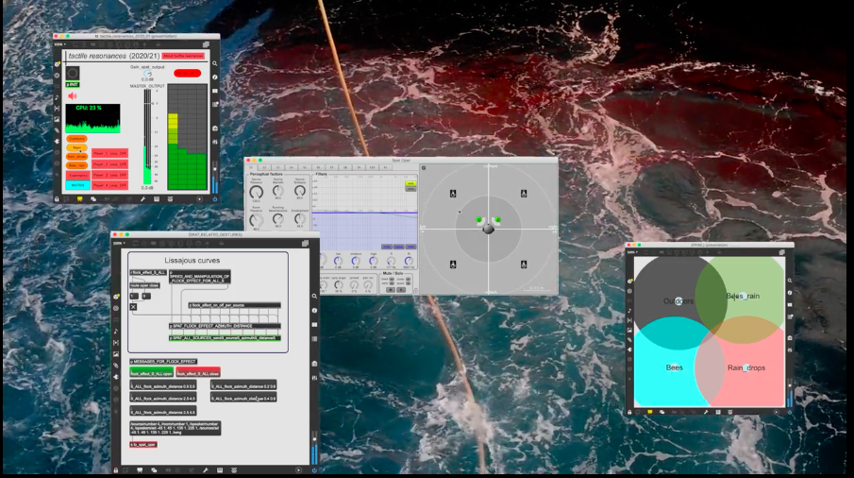Open the search icon in tactile resonances sidebar
Viewport: 854px width, 478px height.
point(215,64)
